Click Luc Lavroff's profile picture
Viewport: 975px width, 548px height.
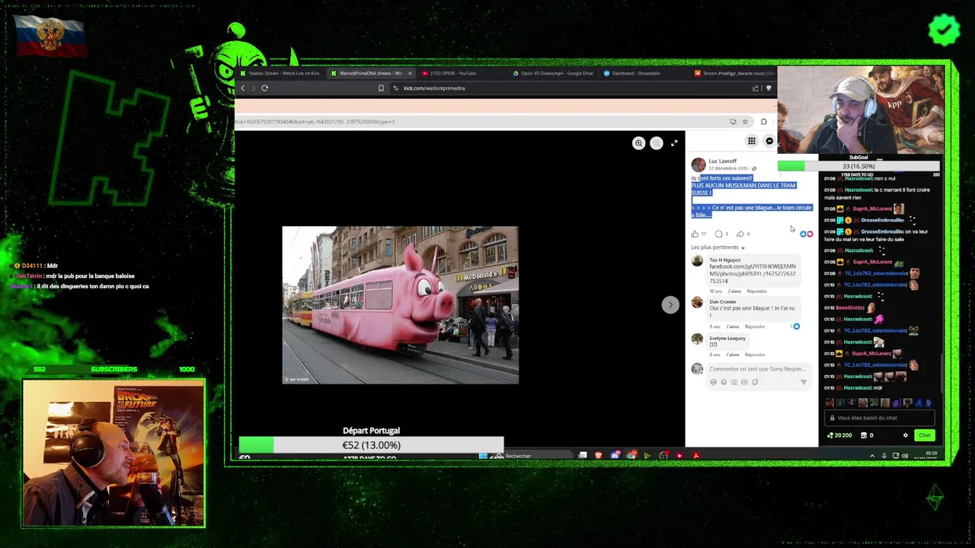tap(698, 164)
